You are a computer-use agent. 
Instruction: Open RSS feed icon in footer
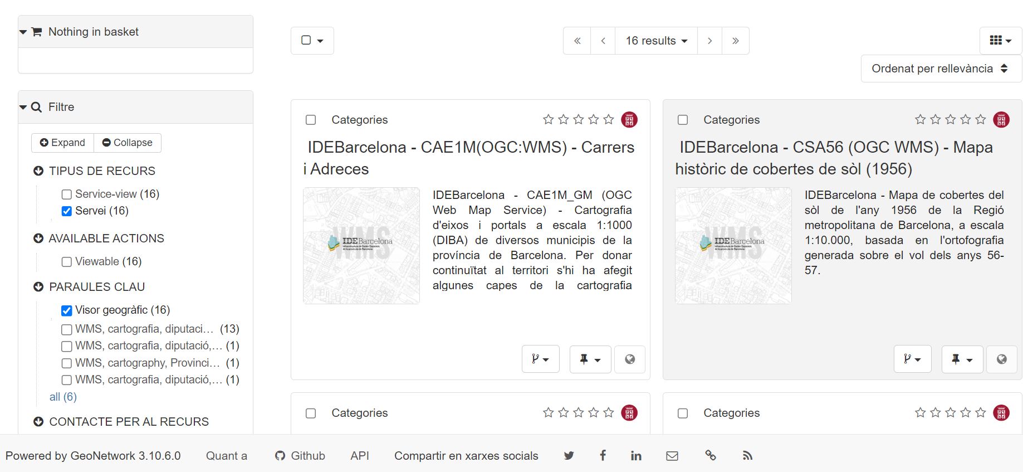[747, 456]
